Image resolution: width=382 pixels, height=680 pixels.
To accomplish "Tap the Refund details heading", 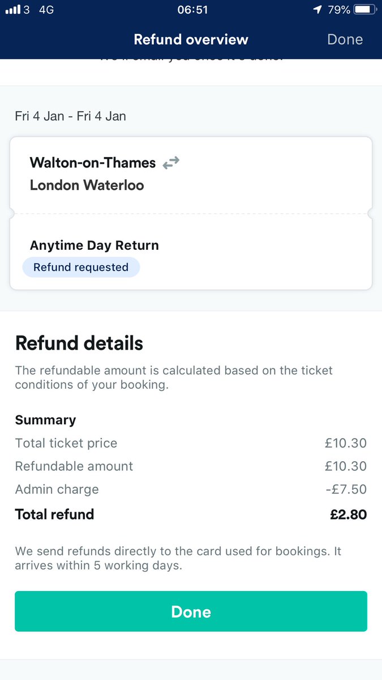I will coord(79,343).
